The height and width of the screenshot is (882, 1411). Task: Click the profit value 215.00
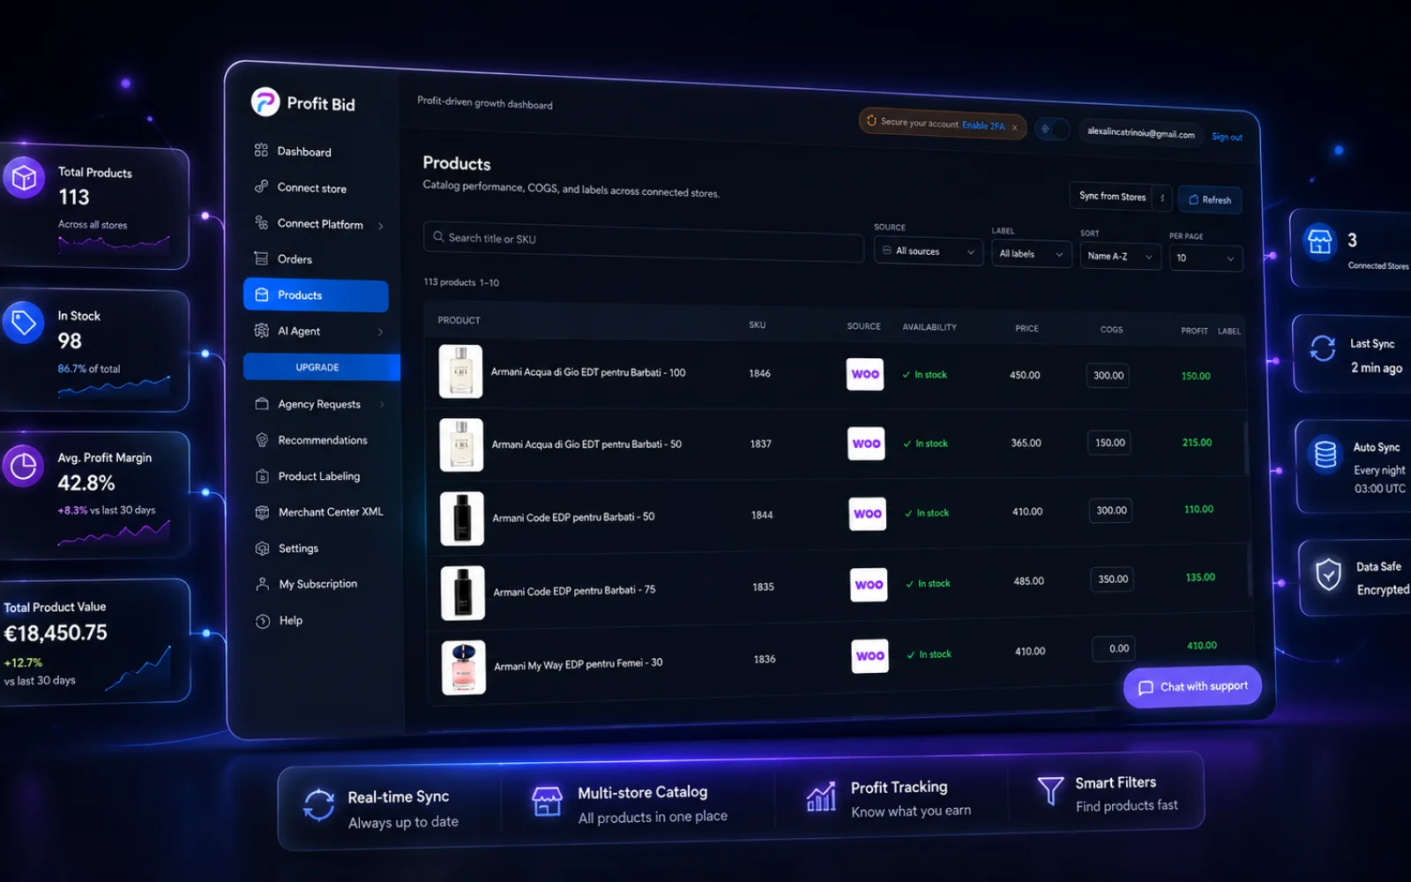[x=1197, y=443]
